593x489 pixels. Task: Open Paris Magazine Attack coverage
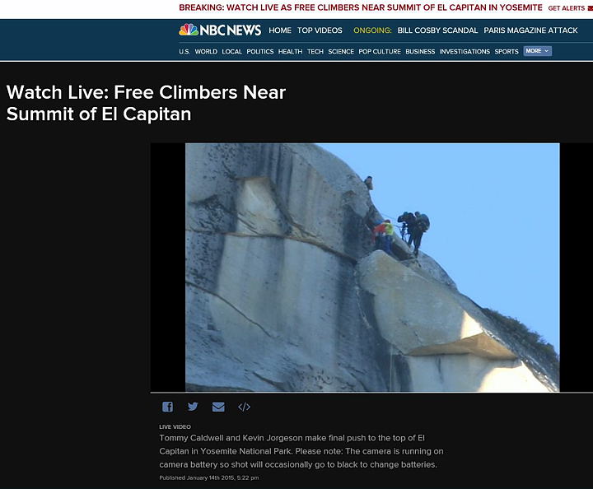tap(530, 30)
